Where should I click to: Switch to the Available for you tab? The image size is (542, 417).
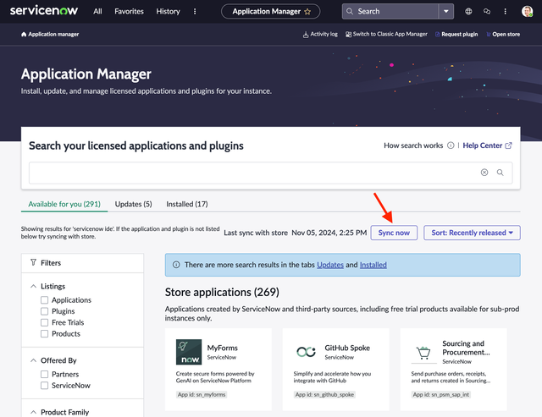[x=64, y=204]
